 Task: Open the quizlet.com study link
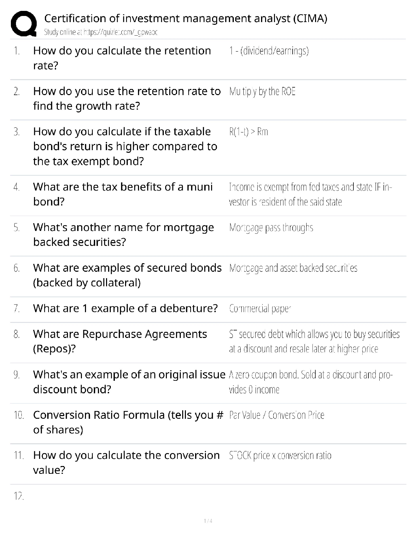(101, 32)
